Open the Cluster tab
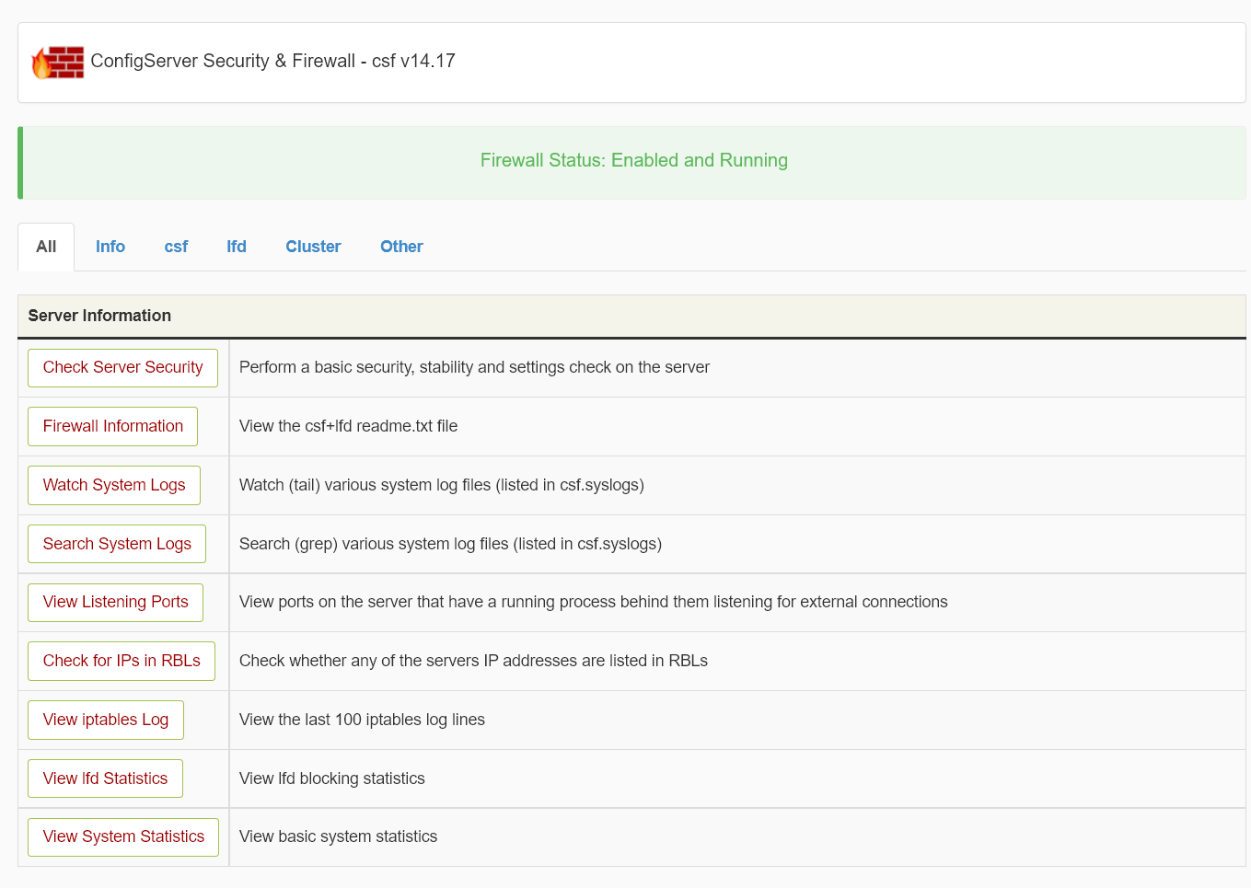 (x=312, y=247)
